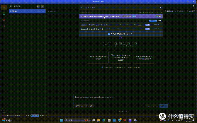Open the Discover search view in the sidebar
The width and height of the screenshot is (197, 123).
[4, 26]
